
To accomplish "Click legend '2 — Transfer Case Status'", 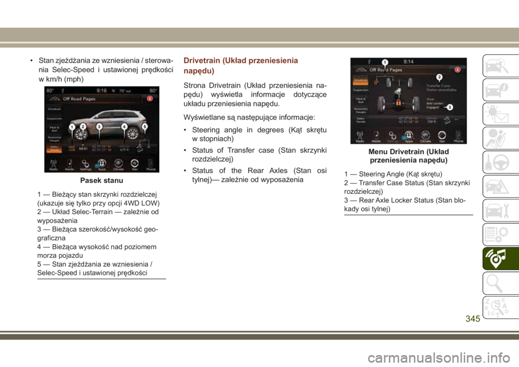I will [407, 187].
